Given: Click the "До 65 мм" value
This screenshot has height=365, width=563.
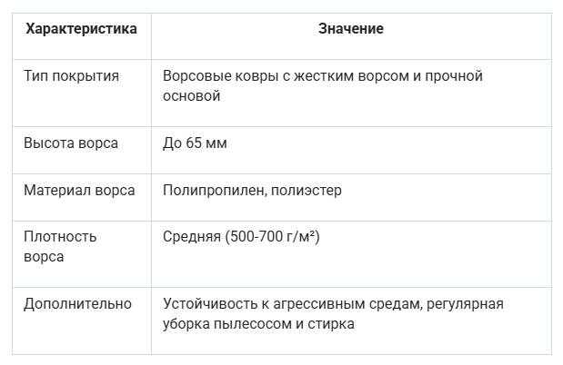Looking at the screenshot, I should tap(195, 143).
